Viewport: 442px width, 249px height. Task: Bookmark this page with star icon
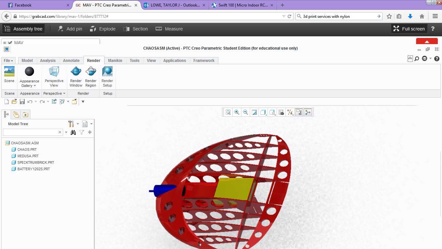click(389, 17)
